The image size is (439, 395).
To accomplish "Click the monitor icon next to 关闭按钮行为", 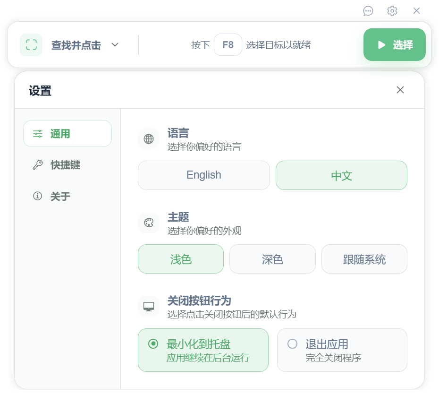I will [x=149, y=307].
